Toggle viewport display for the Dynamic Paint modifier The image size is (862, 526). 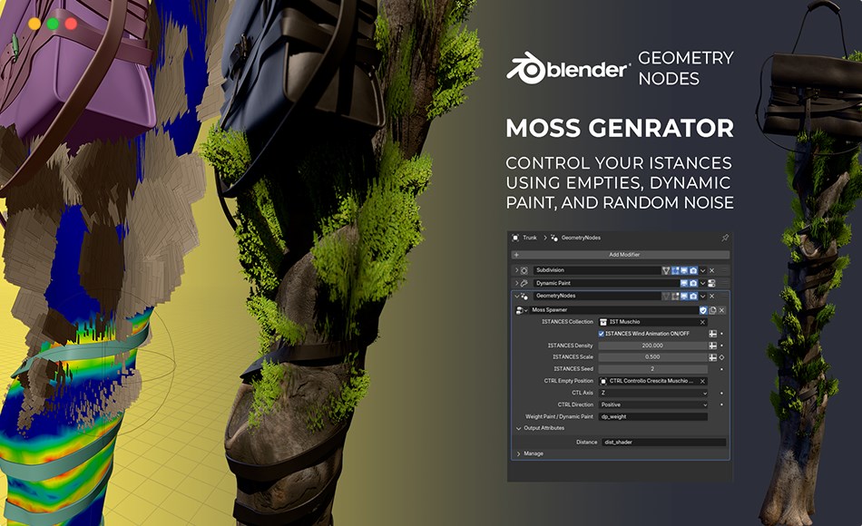pyautogui.click(x=683, y=281)
